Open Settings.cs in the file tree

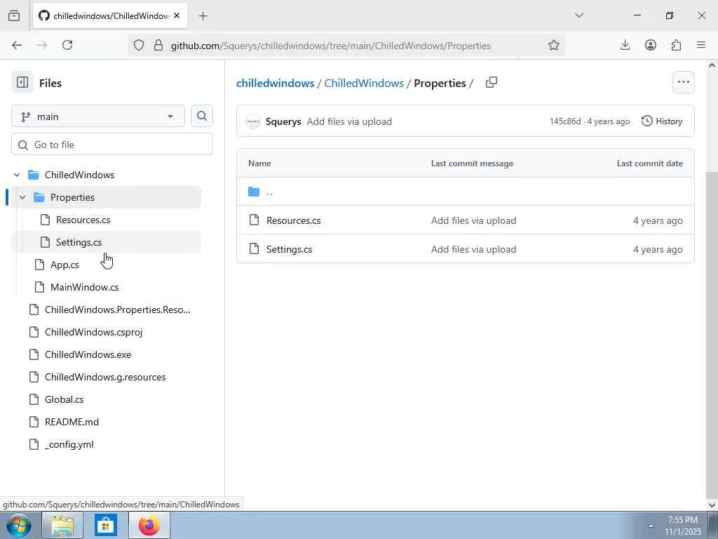pyautogui.click(x=79, y=242)
